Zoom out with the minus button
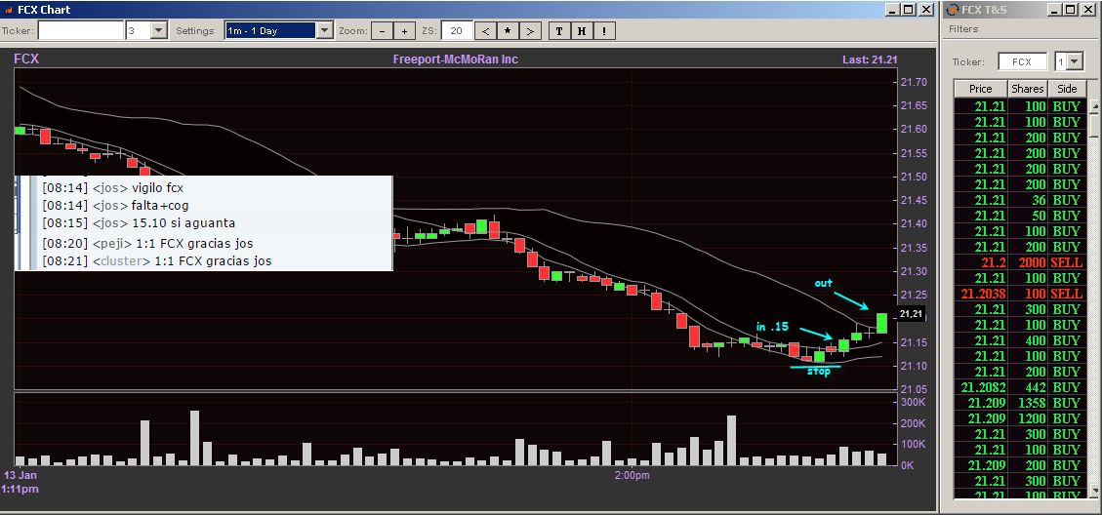This screenshot has height=515, width=1102. coord(382,31)
